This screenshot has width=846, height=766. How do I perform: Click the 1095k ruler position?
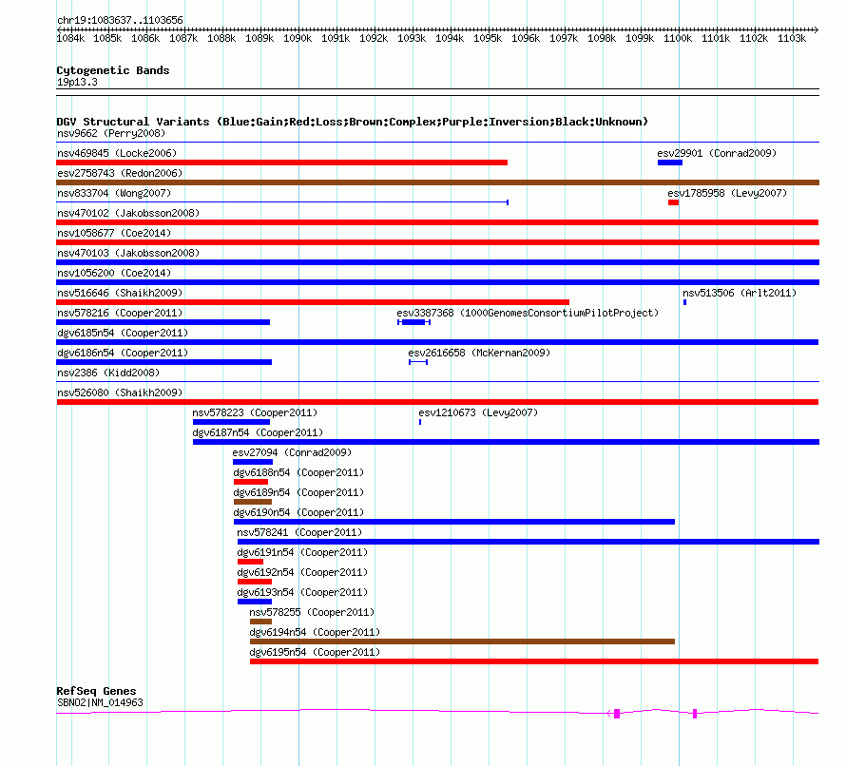tap(488, 38)
